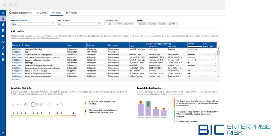The height and width of the screenshot is (136, 273).
Task: Select [All] evaluation type
Action: (x=109, y=24)
